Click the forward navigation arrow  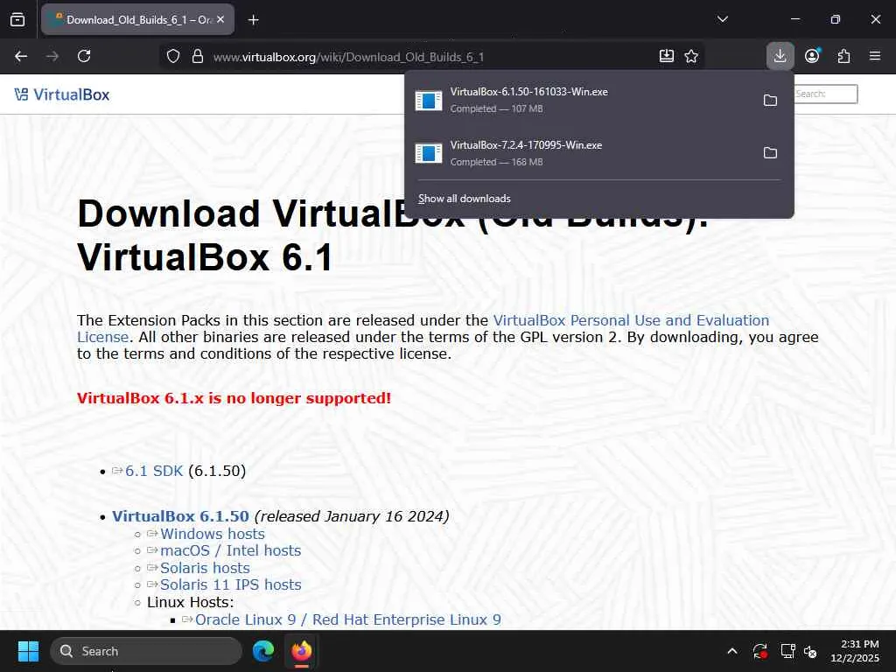(x=52, y=56)
